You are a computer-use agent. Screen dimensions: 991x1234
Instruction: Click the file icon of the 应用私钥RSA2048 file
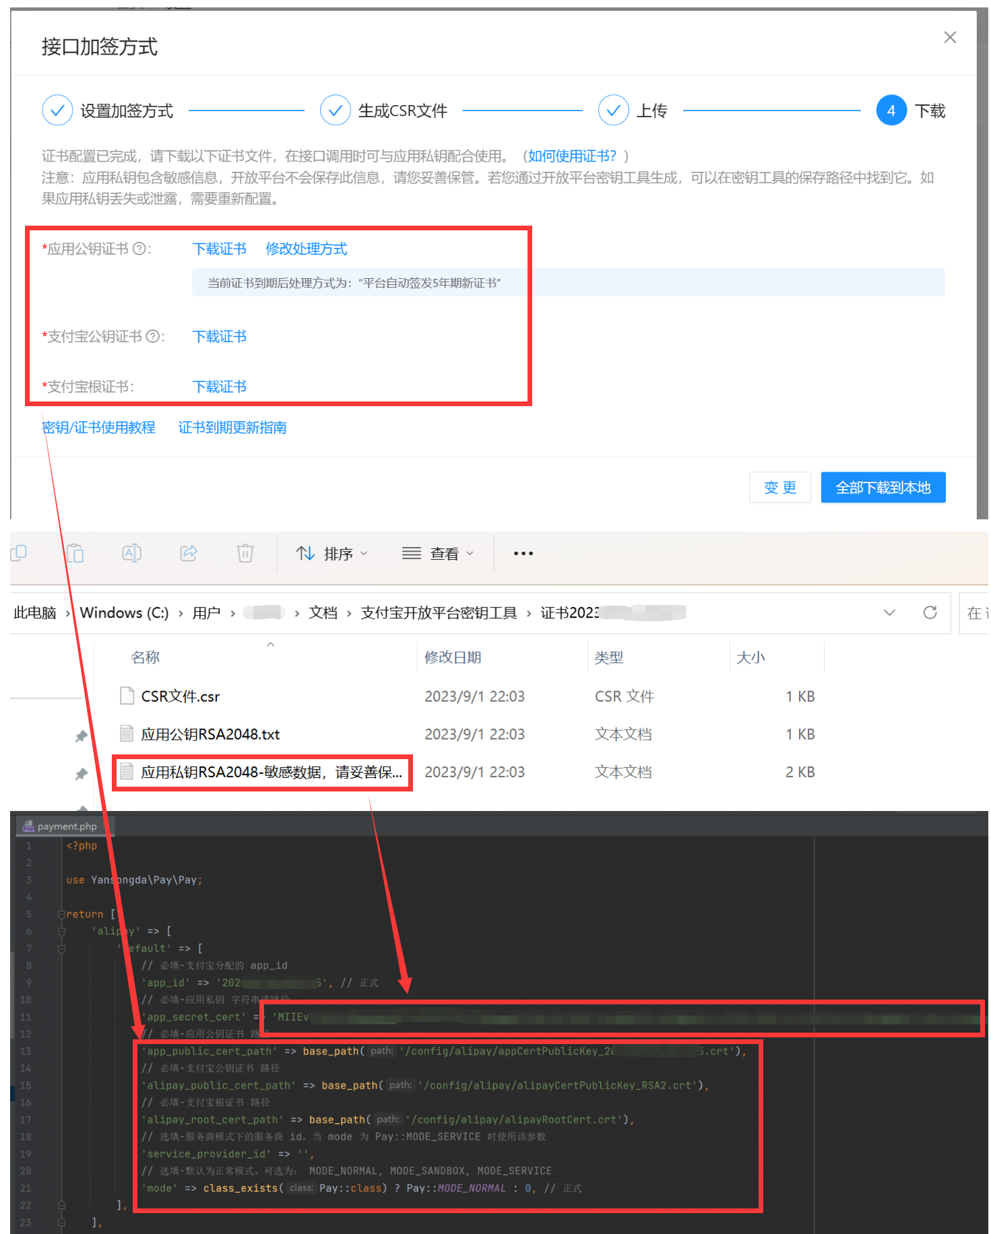click(x=127, y=771)
